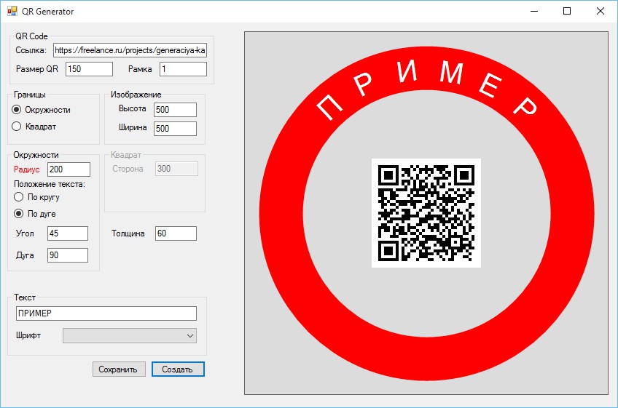This screenshot has width=618, height=408.
Task: Click the Сохранить button
Action: (x=119, y=369)
